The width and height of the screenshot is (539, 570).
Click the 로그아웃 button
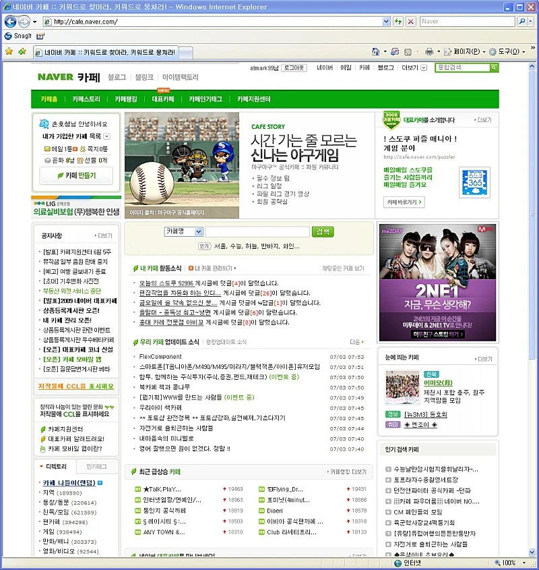coord(294,67)
